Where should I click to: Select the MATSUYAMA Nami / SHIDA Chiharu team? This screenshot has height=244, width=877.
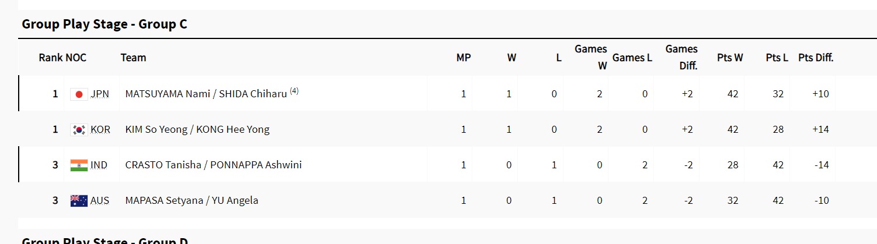pyautogui.click(x=206, y=94)
